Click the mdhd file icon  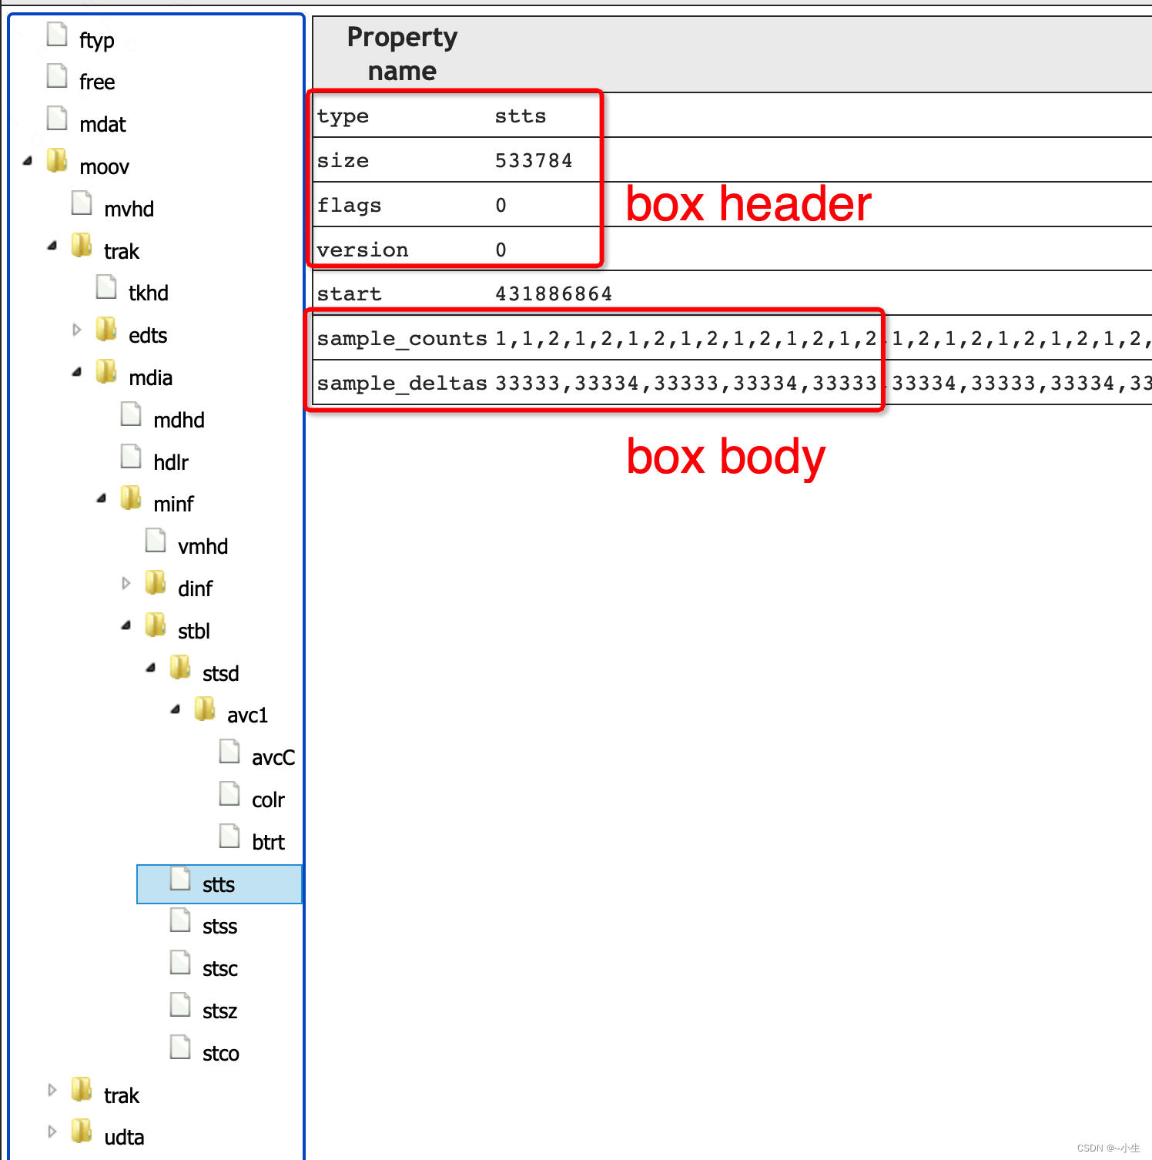point(131,414)
